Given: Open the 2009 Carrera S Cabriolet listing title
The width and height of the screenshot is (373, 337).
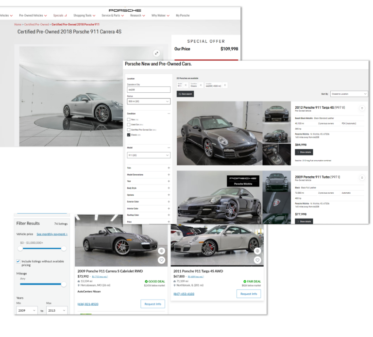Looking at the screenshot, I should click(110, 271).
